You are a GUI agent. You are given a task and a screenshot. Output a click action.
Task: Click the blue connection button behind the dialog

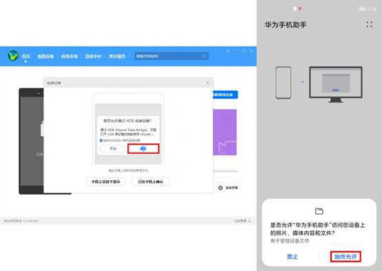pyautogui.click(x=225, y=94)
